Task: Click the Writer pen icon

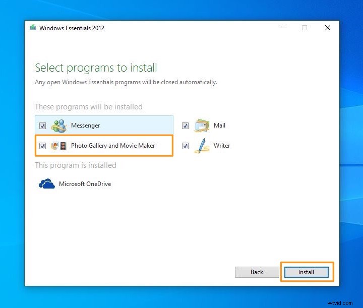Action: point(202,146)
